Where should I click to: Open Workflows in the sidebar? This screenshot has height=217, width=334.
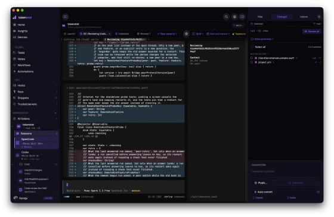(x=24, y=65)
